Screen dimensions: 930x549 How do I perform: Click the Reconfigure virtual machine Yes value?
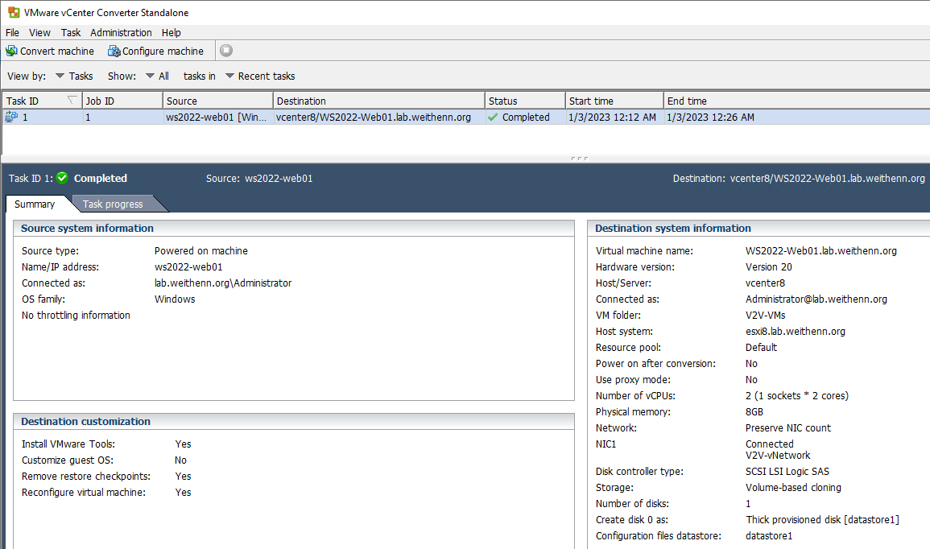point(184,492)
